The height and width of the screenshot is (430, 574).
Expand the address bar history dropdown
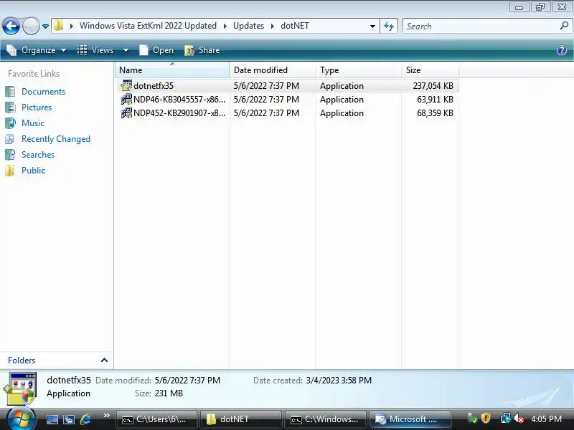372,26
